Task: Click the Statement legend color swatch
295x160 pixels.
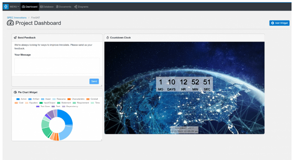Action: 58,103
